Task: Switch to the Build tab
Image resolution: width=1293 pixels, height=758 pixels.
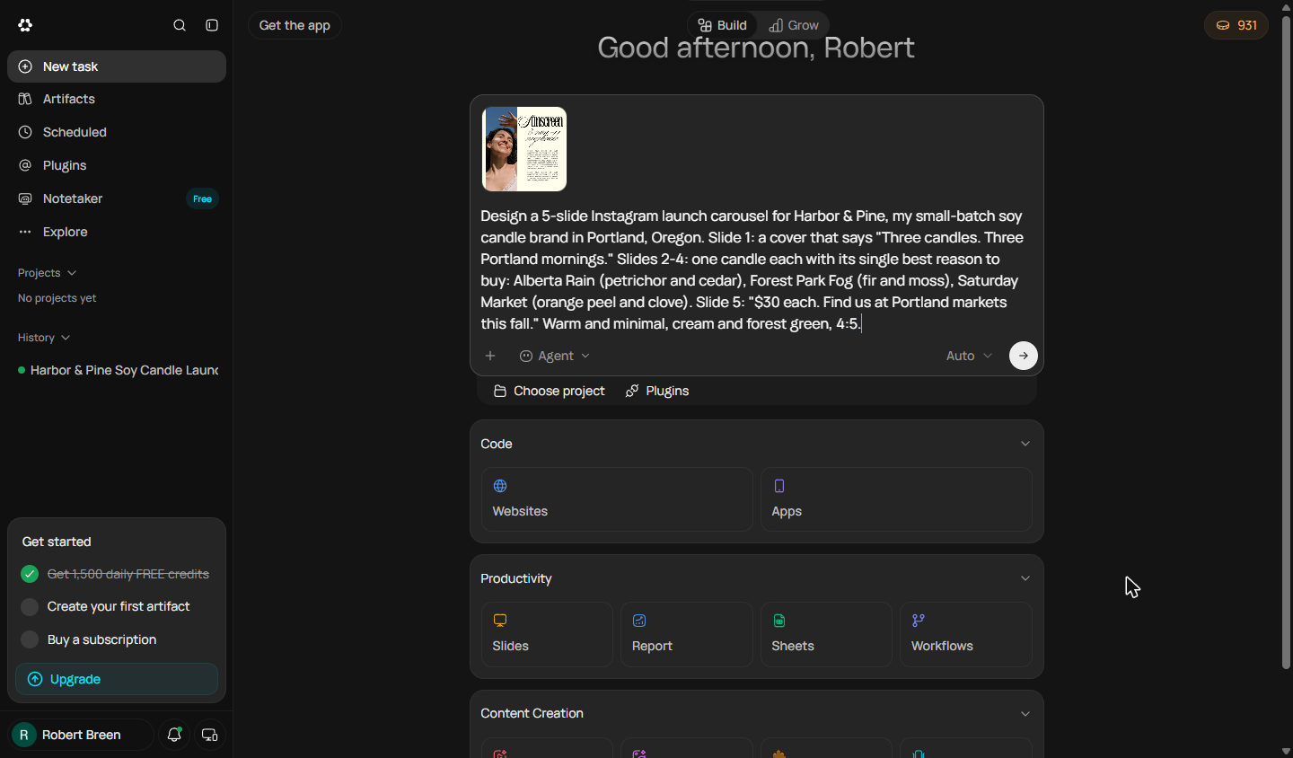Action: pos(723,25)
